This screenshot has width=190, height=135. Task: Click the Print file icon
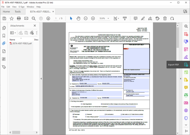(19, 18)
